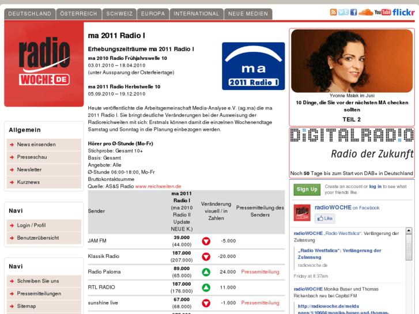
Task: Open Pressemitteilungen in Navi
Action: point(44,294)
